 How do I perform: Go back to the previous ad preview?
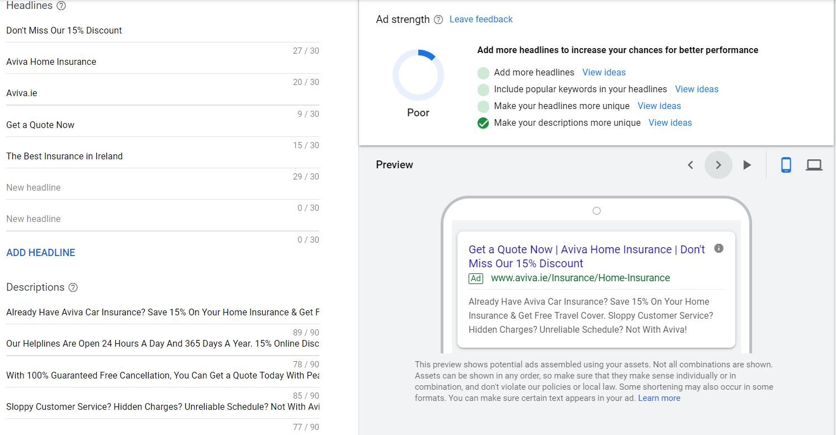point(690,164)
